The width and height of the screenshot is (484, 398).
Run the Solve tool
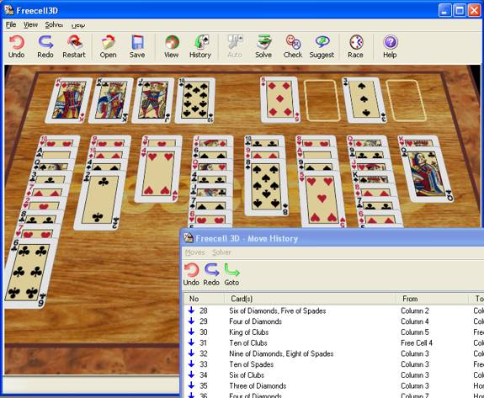coord(263,46)
